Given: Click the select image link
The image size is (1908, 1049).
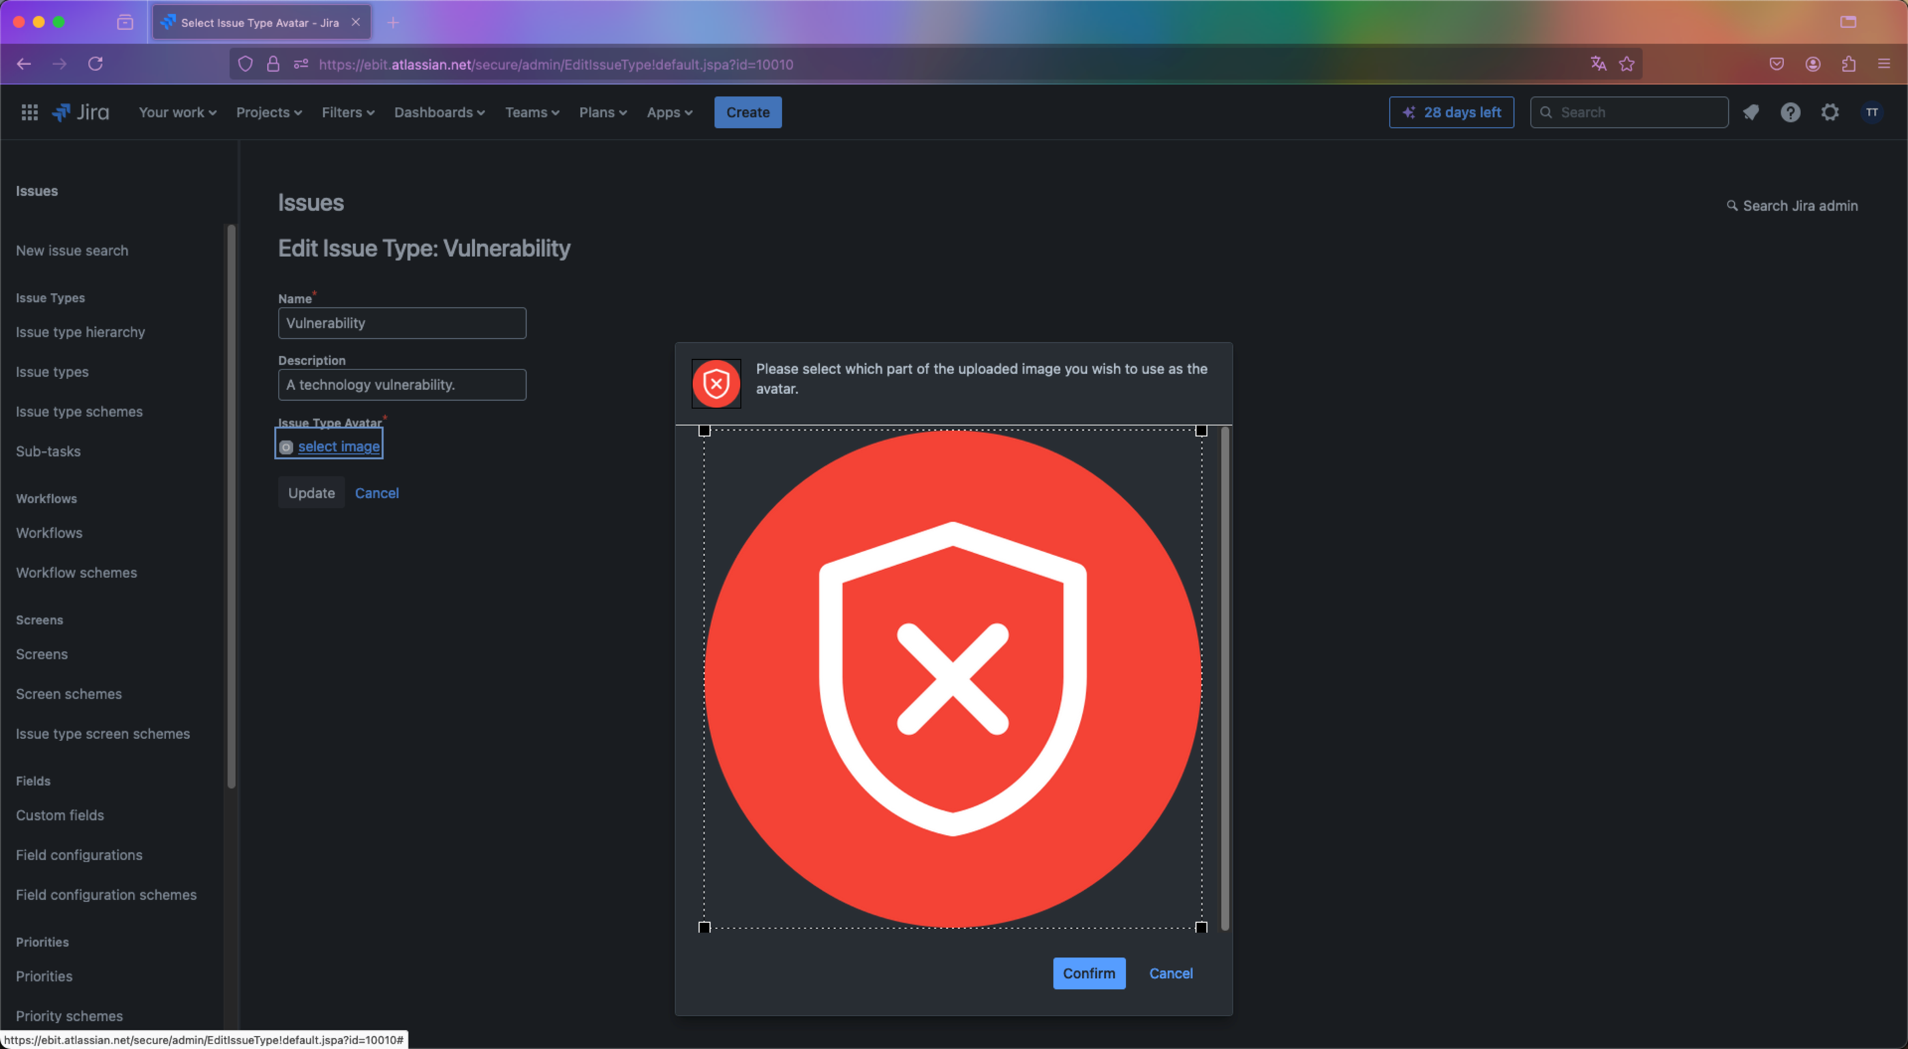Looking at the screenshot, I should (x=339, y=446).
